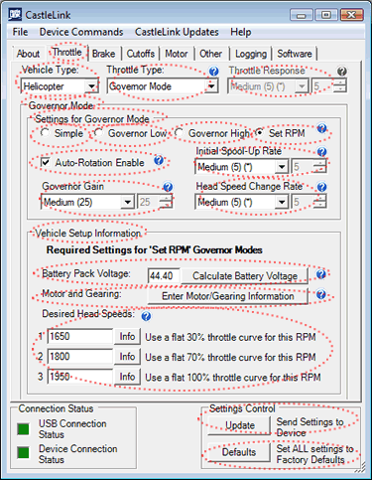Click the Calculate Battery Voltage button
The image size is (372, 480).
tap(245, 276)
